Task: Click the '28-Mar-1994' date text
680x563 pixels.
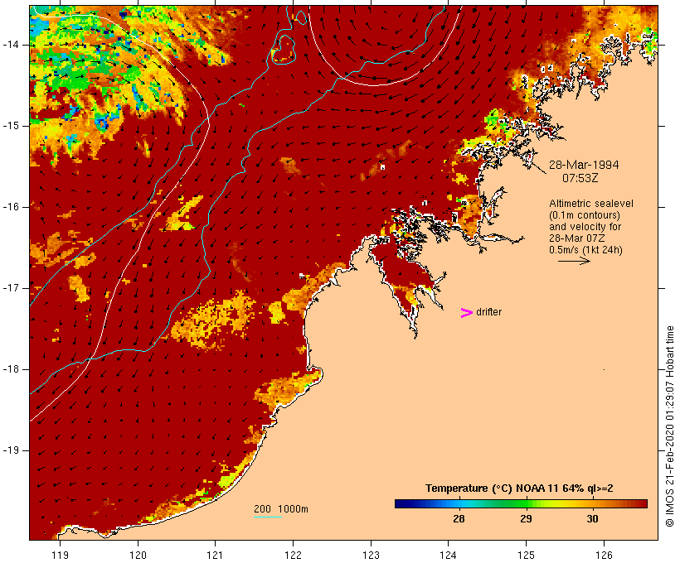Action: (584, 165)
